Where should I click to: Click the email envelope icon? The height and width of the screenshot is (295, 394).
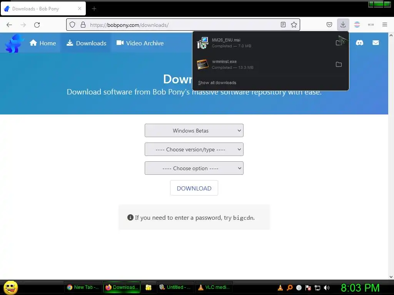376,43
